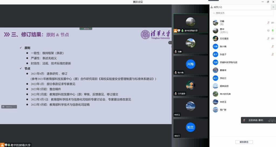
Task: Click the orange host icon on 葛华's tile
Action: click(x=175, y=31)
